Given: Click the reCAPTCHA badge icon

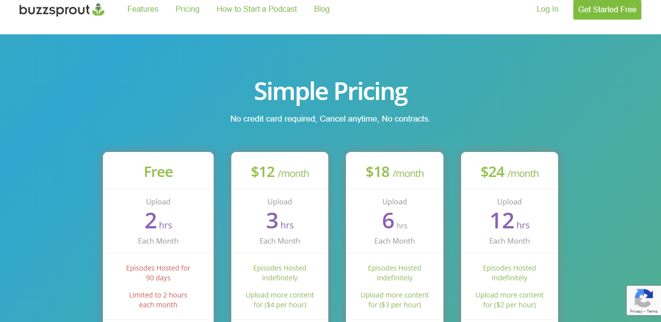Looking at the screenshot, I should click(x=643, y=297).
